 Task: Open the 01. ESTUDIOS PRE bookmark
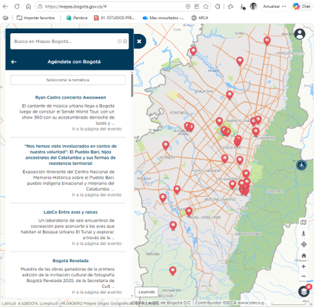coord(114,18)
